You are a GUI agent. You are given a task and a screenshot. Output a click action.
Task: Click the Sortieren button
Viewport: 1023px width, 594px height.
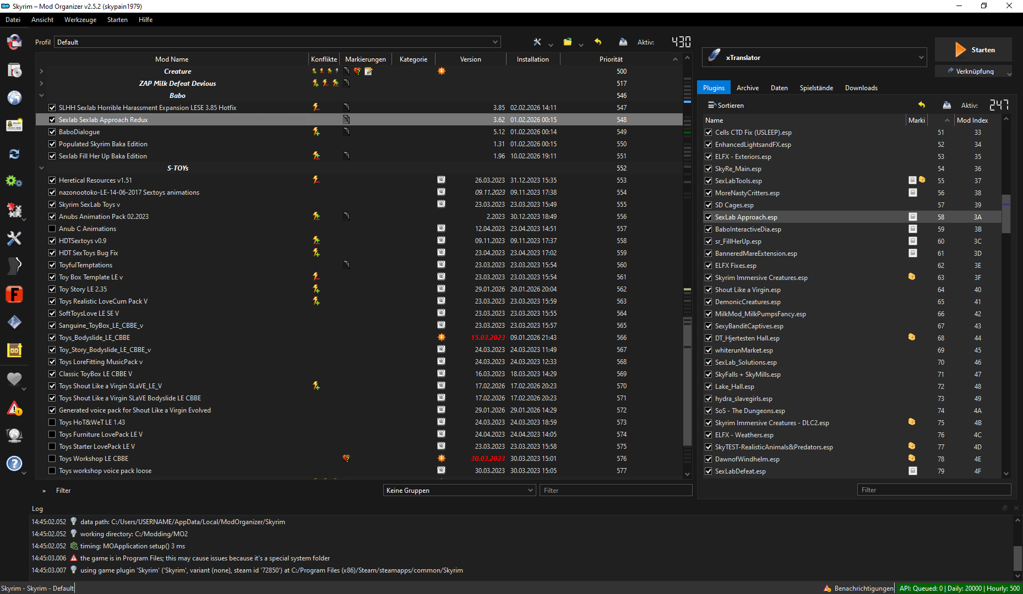point(726,105)
